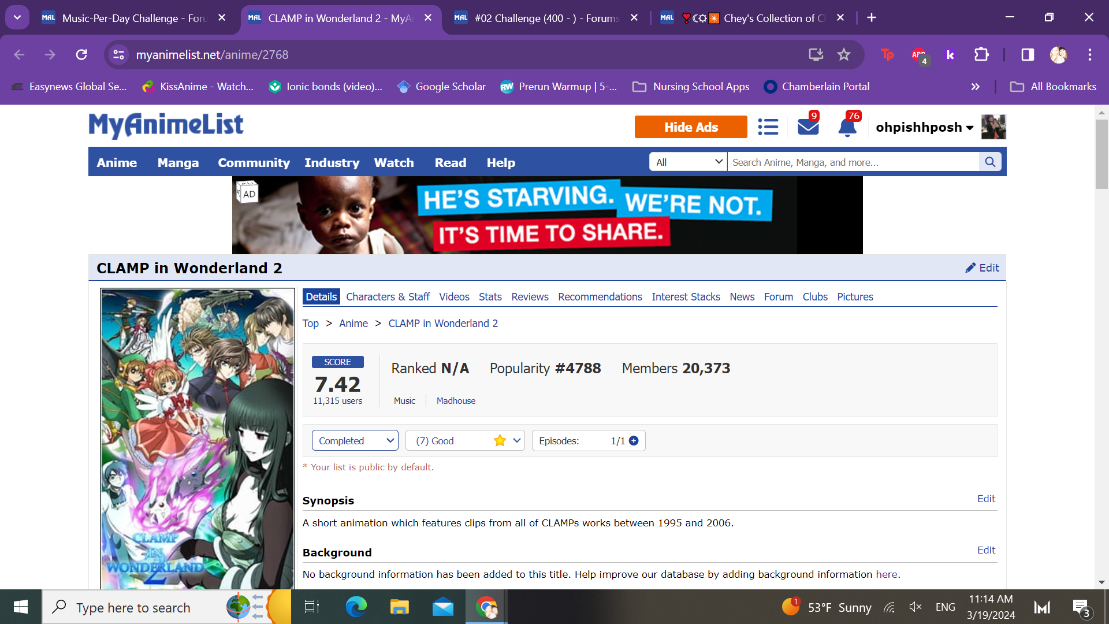Bookmark page with star icon
1109x624 pixels.
point(844,55)
